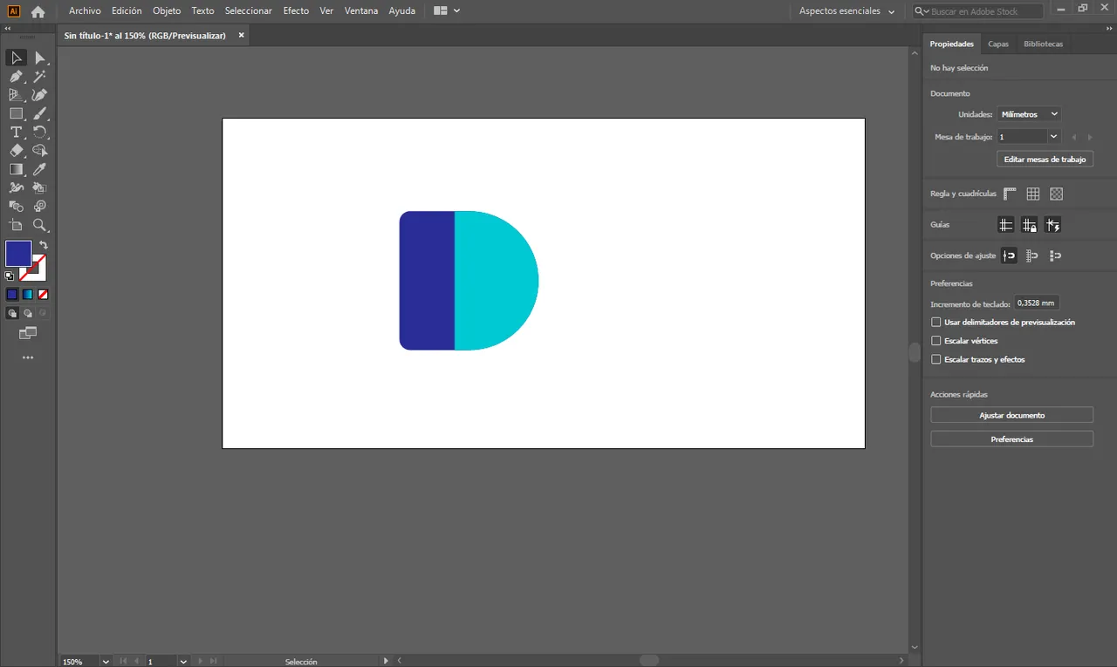This screenshot has width=1117, height=667.
Task: Open the Efecto menu
Action: [296, 11]
